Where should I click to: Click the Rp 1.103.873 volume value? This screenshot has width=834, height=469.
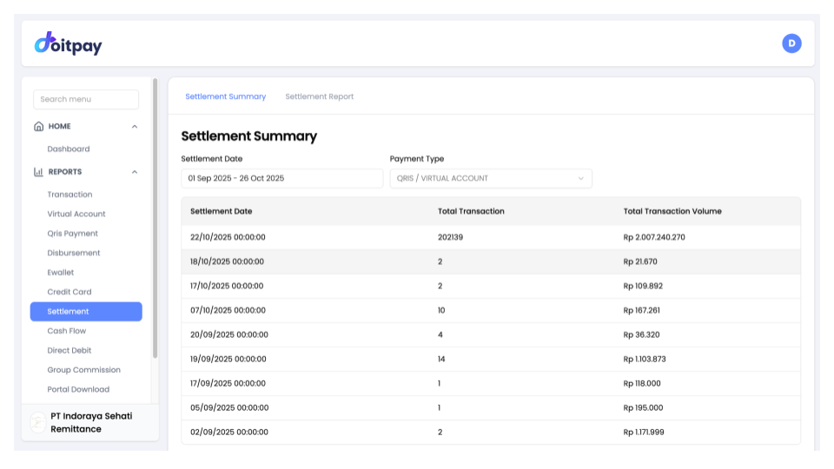coord(645,359)
